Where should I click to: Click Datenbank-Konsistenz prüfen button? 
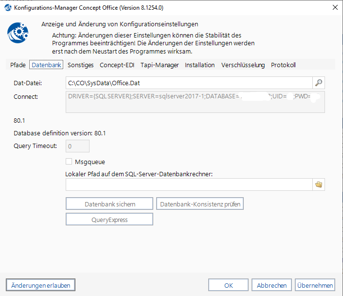click(x=199, y=204)
